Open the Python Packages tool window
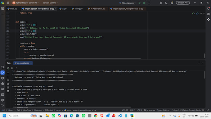This screenshot has width=211, height=119. (2, 84)
